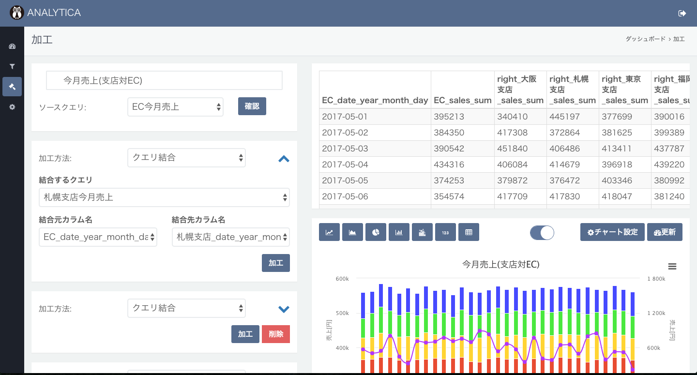697x375 pixels.
Task: Click the ANALYTICA owl logo
Action: [17, 13]
